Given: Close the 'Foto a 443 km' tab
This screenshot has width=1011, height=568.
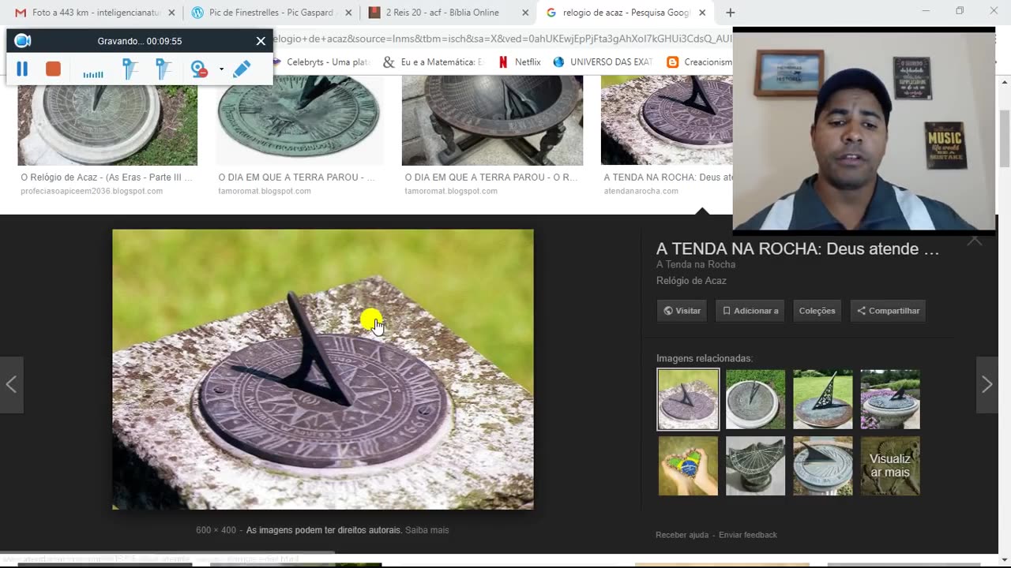Looking at the screenshot, I should 171,13.
